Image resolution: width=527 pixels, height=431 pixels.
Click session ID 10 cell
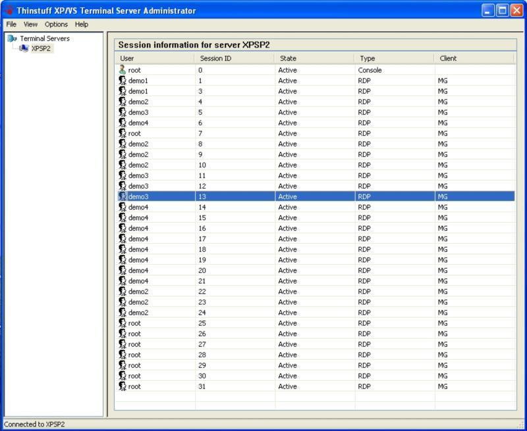pyautogui.click(x=202, y=165)
